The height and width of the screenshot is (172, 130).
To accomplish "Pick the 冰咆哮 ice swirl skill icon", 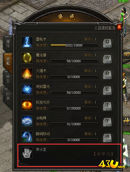I will [27, 121].
